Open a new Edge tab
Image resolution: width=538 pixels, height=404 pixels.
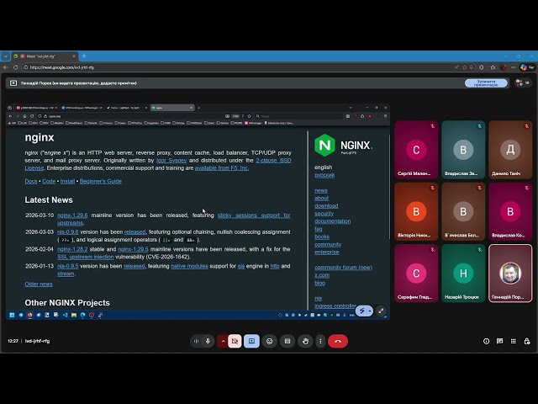pos(84,56)
